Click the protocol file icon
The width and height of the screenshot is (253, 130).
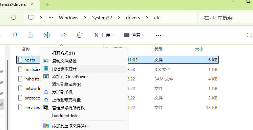click(x=20, y=98)
